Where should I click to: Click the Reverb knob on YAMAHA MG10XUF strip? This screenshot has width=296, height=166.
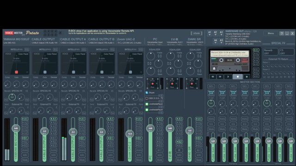pyautogui.click(x=12, y=97)
